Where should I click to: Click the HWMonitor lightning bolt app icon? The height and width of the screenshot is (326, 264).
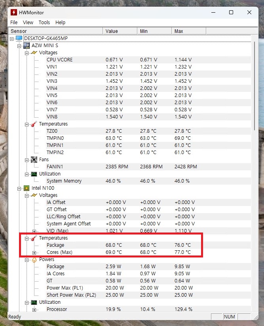point(14,12)
